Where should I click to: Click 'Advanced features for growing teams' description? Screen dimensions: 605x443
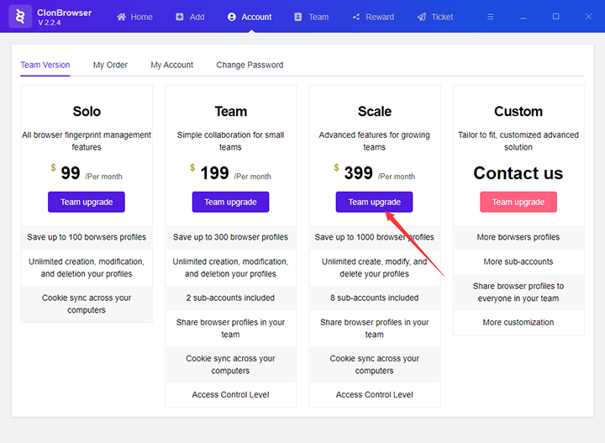pyautogui.click(x=374, y=141)
